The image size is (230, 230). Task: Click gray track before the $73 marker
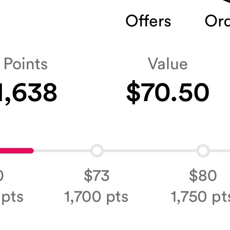[62, 151]
